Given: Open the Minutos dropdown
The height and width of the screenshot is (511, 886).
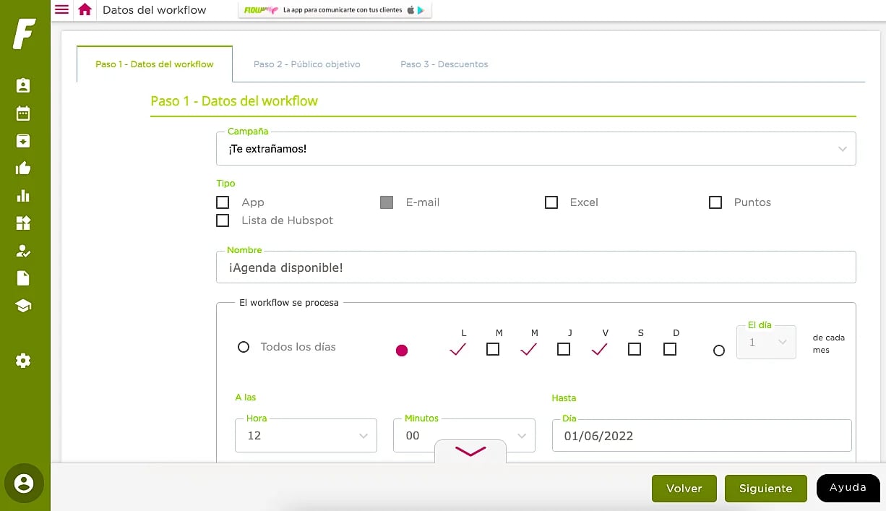Looking at the screenshot, I should pyautogui.click(x=464, y=436).
